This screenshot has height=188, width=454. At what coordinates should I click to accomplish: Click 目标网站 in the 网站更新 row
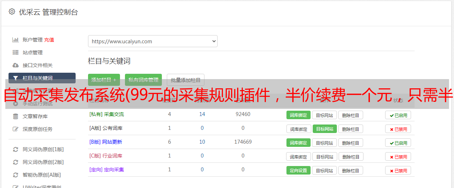point(324,143)
